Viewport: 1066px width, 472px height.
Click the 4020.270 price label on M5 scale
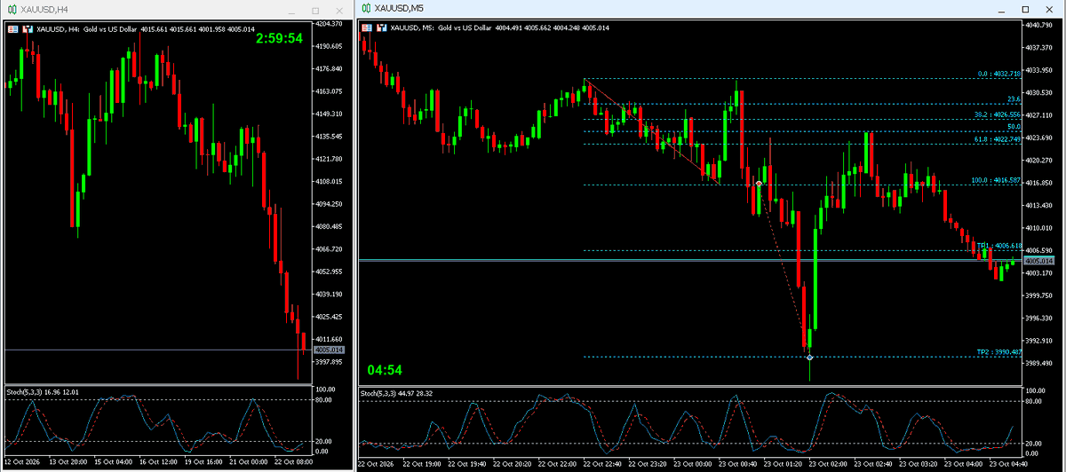(x=1039, y=161)
